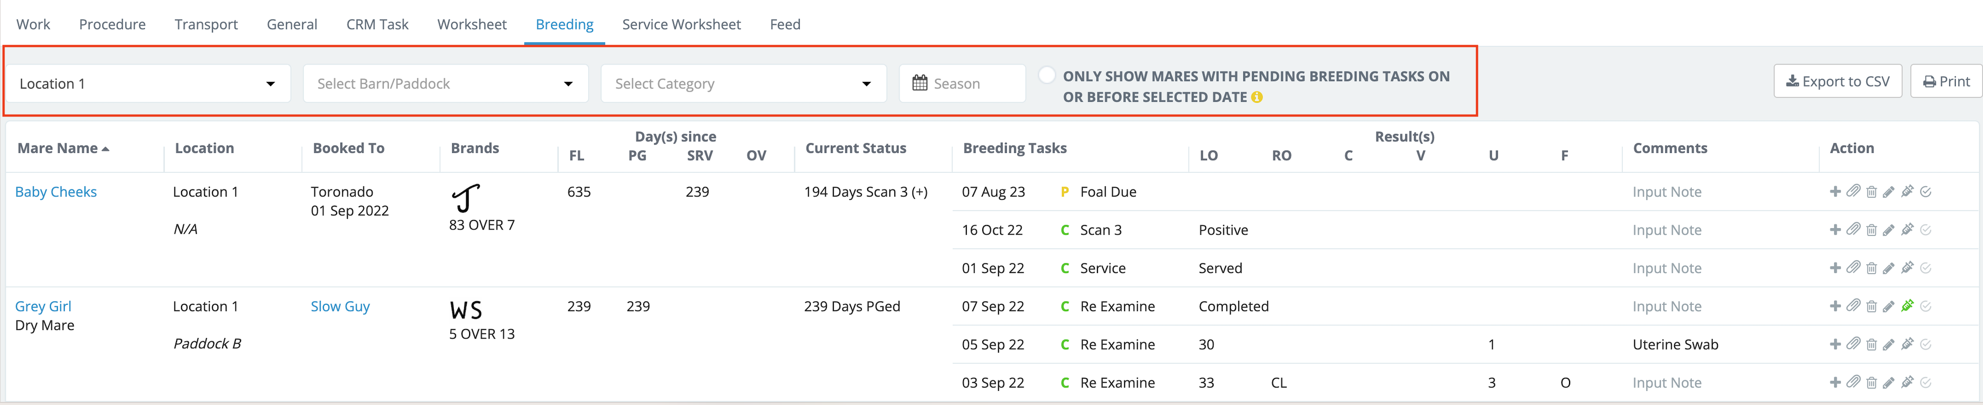
Task: Click the trash icon in the Service row
Action: pos(1871,268)
